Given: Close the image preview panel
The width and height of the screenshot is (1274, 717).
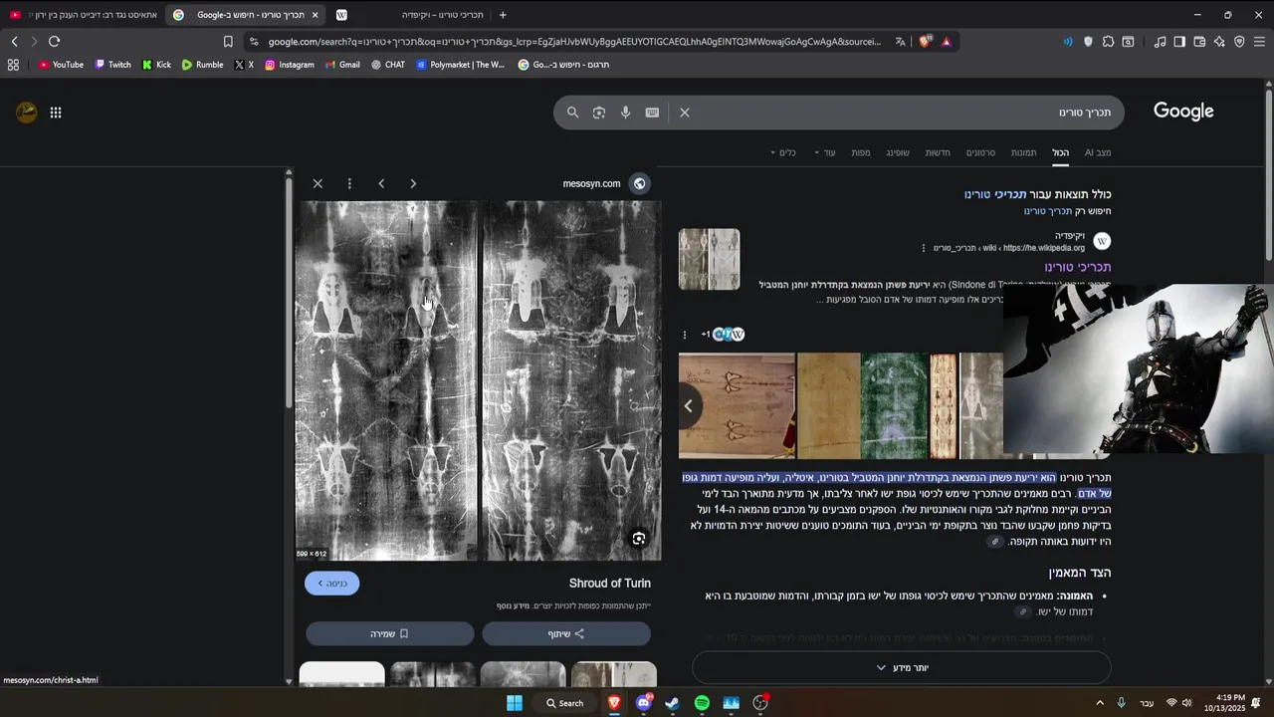Looking at the screenshot, I should pos(318,183).
